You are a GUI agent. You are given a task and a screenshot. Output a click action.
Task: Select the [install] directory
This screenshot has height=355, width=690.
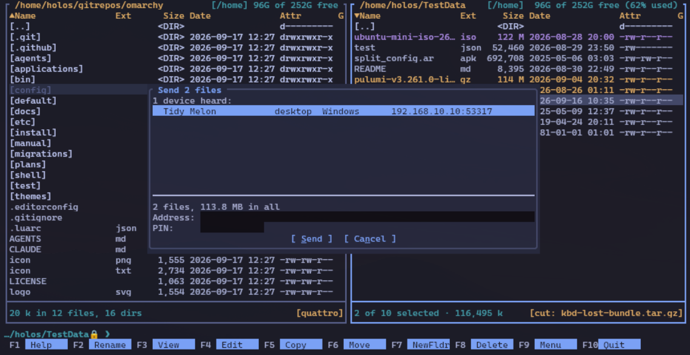tap(78, 132)
